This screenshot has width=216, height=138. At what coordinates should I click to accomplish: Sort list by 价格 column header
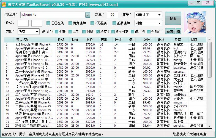pos(61,40)
